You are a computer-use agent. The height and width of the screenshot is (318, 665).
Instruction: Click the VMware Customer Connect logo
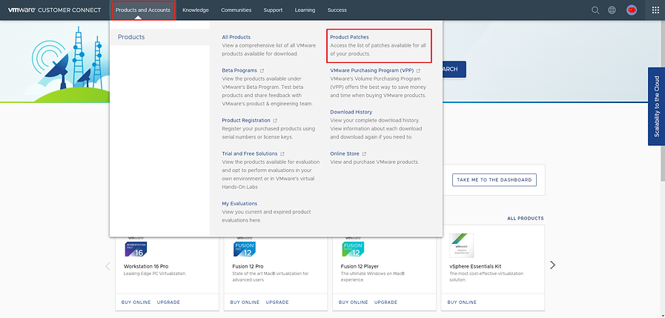pos(55,10)
